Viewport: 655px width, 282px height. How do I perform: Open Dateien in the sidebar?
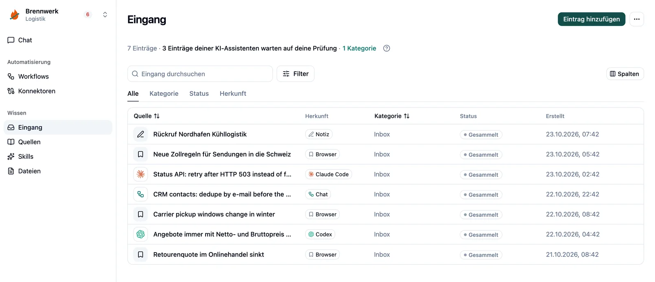58,171
